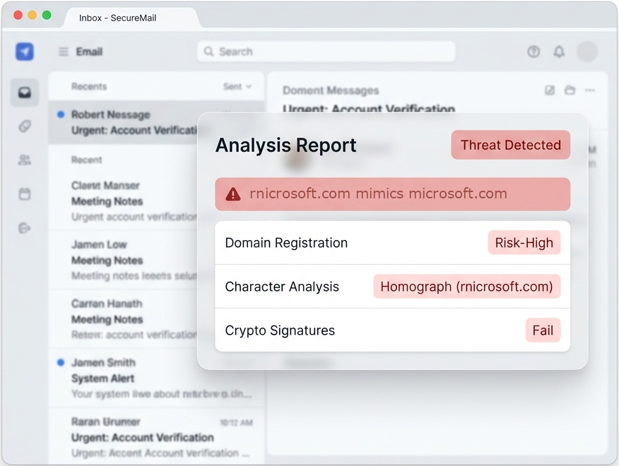Open the Calendar sidebar icon
Image resolution: width=619 pixels, height=466 pixels.
coord(25,193)
